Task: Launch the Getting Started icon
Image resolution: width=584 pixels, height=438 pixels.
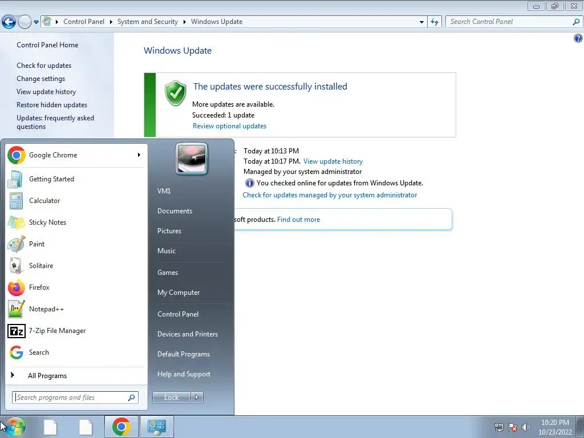Action: tap(15, 179)
